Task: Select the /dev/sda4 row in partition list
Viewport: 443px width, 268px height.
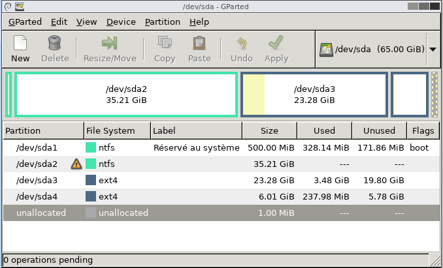Action: pyautogui.click(x=222, y=196)
